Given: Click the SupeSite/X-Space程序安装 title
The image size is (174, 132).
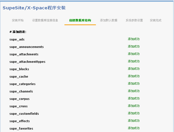Looking at the screenshot, I should click(34, 8).
